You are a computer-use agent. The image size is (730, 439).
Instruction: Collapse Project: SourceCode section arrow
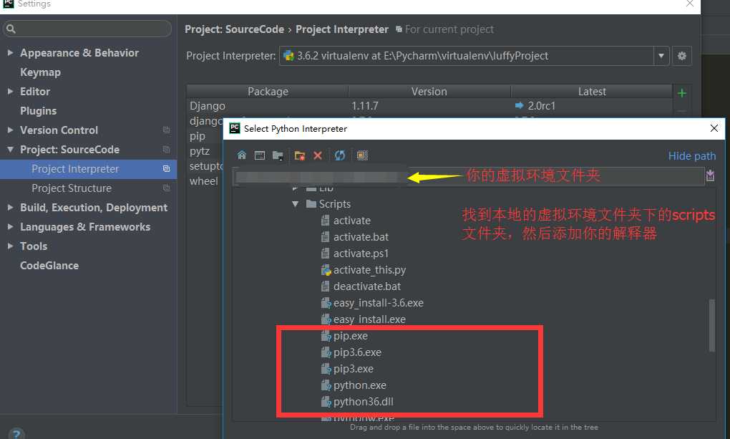[10, 150]
